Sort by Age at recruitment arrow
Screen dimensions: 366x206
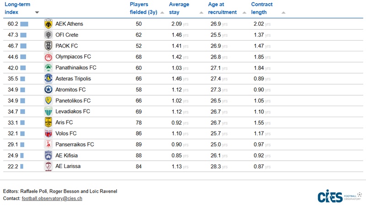[x=241, y=13]
